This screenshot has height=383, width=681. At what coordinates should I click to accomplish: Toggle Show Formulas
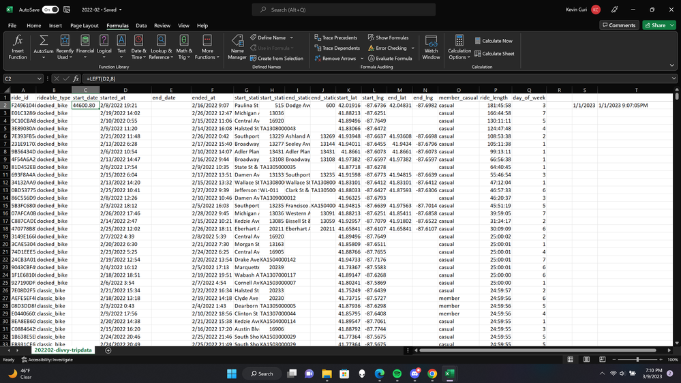(x=388, y=37)
